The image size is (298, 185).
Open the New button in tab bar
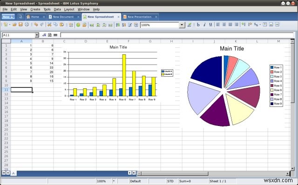point(8,17)
